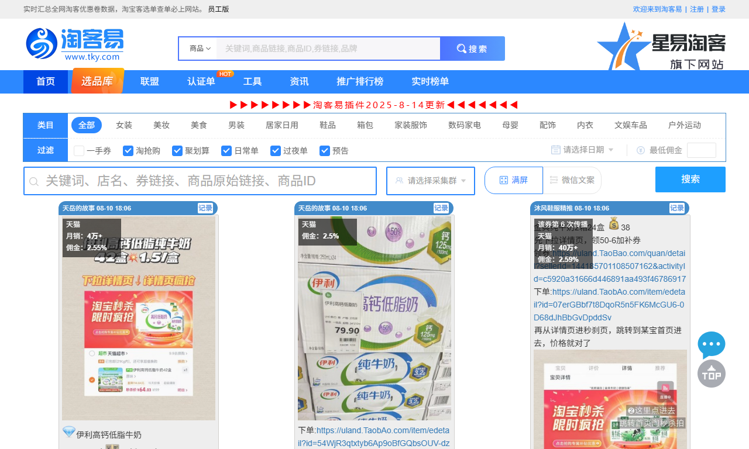Viewport: 749px width, 449px height.
Task: Uncheck the 日常单 checkbox
Action: click(x=226, y=151)
